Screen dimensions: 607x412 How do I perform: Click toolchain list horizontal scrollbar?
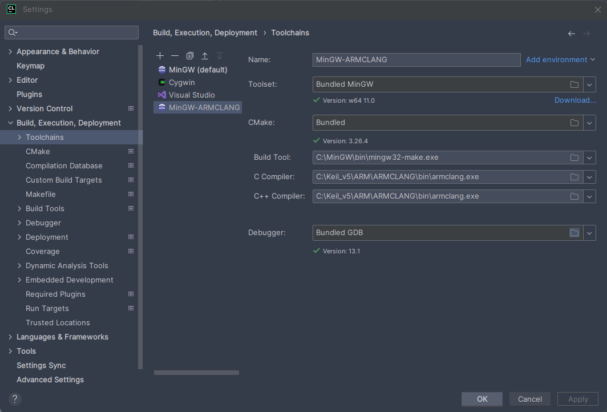pyautogui.click(x=196, y=373)
